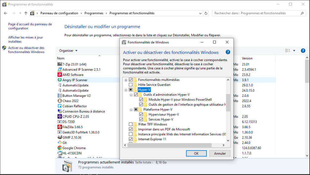This screenshot has width=310, height=175.
Task: Sort by Nom column header
Action: click(x=61, y=58)
